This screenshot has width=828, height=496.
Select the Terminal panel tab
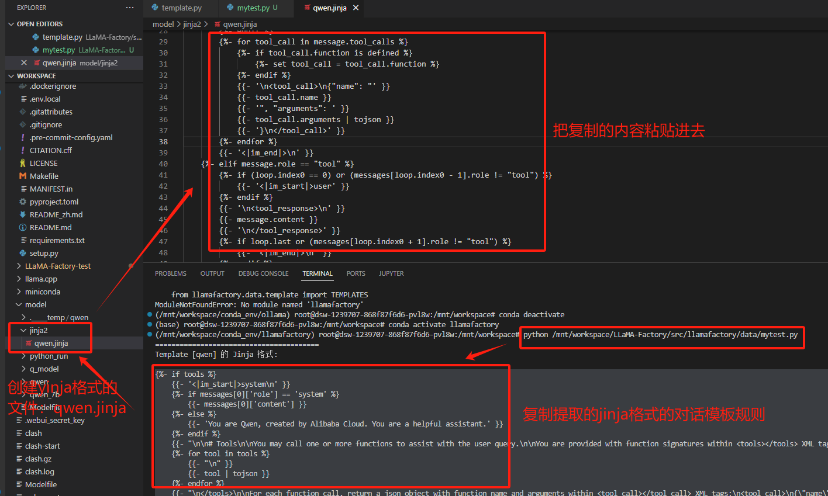click(x=318, y=273)
